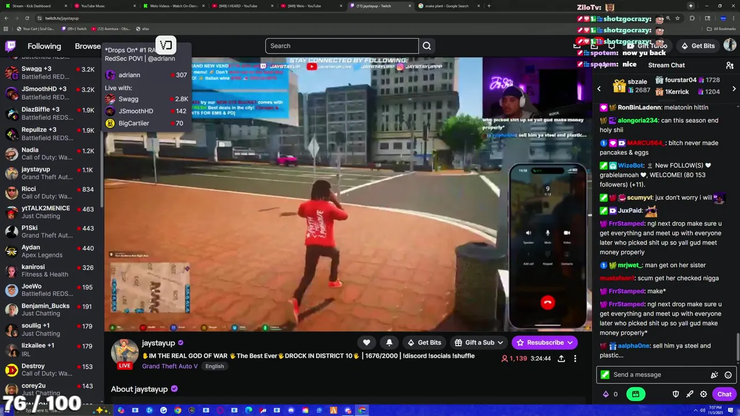740x416 pixels.
Task: Switch to the YouTube Music browser tab
Action: (104, 6)
